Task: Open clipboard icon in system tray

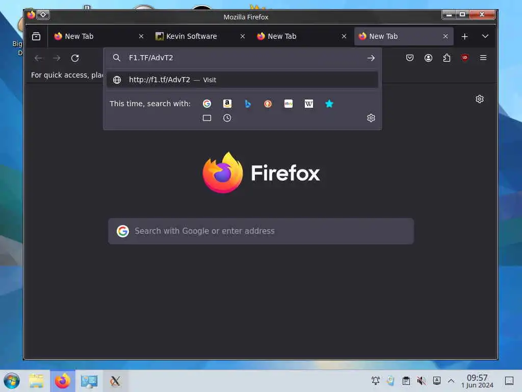Action: coord(406,381)
